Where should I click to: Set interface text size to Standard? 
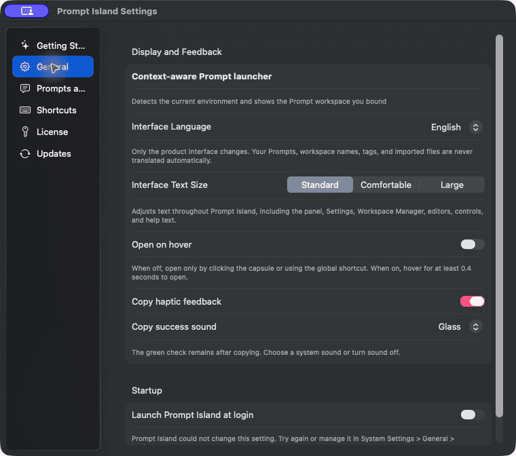(x=320, y=185)
